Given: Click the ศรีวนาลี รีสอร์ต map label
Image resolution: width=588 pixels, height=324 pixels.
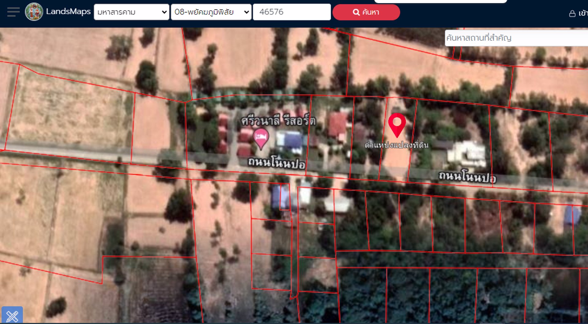Looking at the screenshot, I should pyautogui.click(x=278, y=120).
